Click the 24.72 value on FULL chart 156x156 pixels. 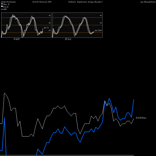[x=97, y=31]
